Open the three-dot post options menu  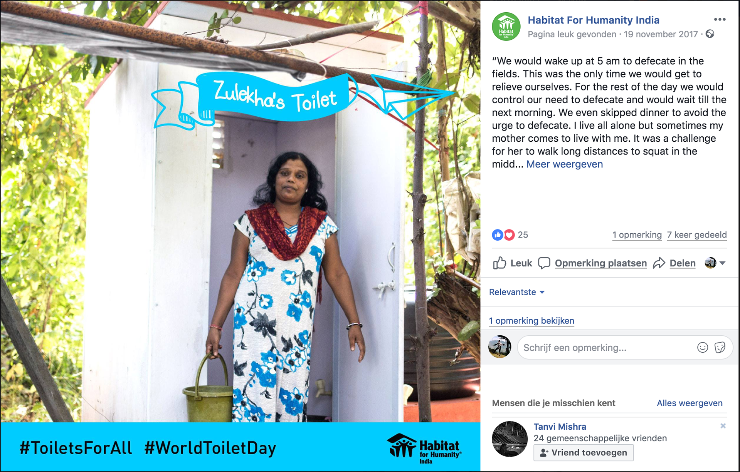(720, 20)
